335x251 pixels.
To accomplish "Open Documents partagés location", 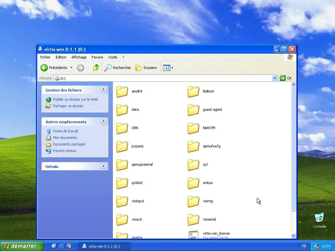I will [x=69, y=144].
